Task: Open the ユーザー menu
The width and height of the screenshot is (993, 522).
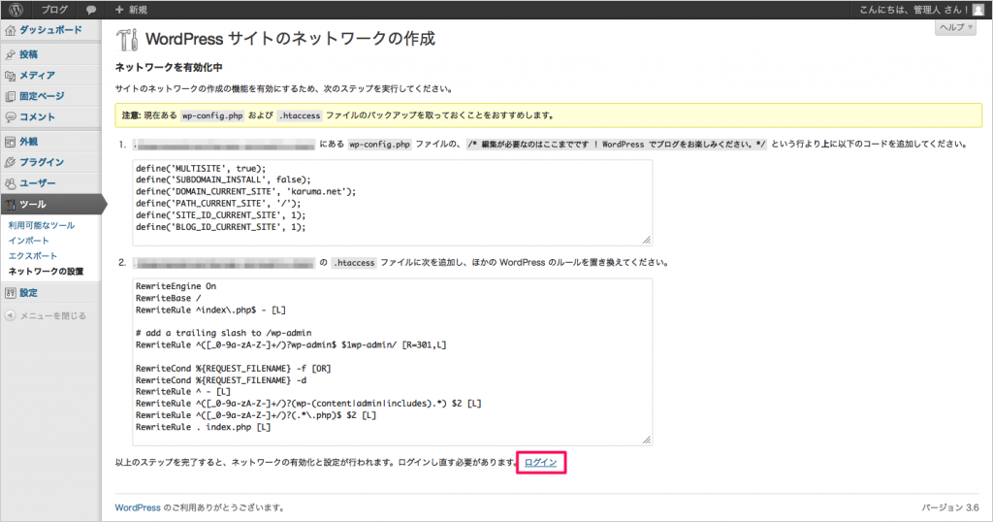Action: (38, 183)
